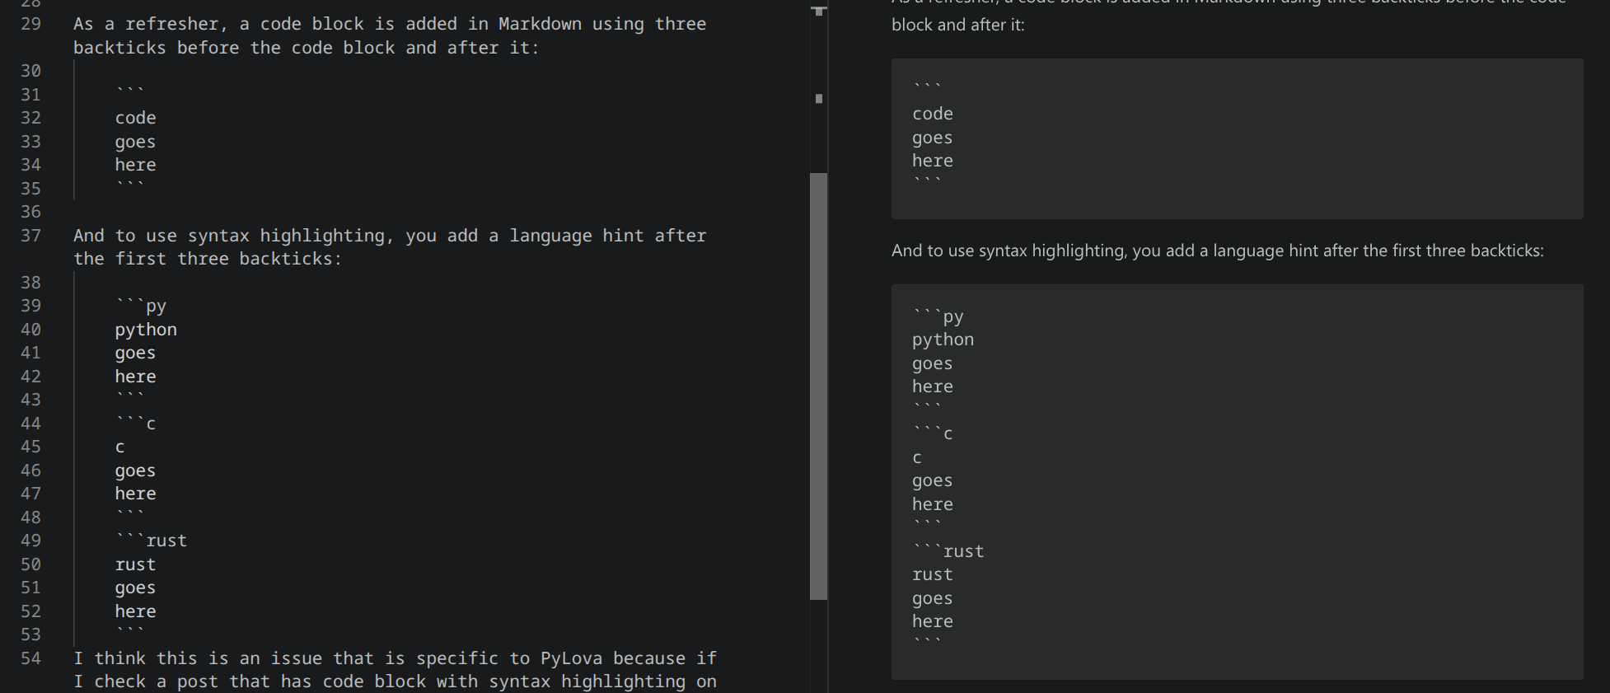This screenshot has height=693, width=1610.
Task: Click the word 'python' in the preview code block
Action: coord(943,339)
